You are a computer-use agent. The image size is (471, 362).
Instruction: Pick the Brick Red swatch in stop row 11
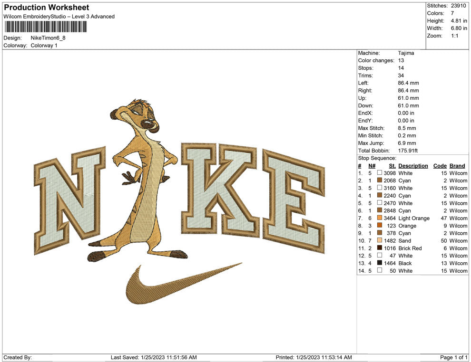(379, 248)
